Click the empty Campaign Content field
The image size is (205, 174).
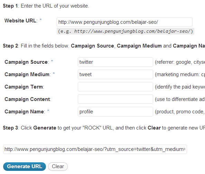coord(115,99)
